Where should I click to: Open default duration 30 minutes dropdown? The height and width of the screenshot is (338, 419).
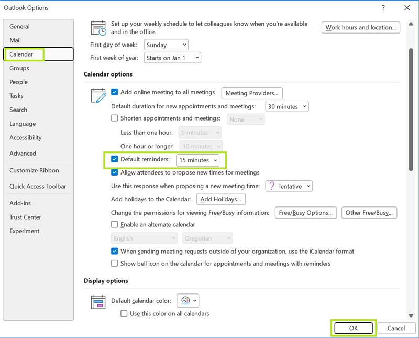point(286,106)
